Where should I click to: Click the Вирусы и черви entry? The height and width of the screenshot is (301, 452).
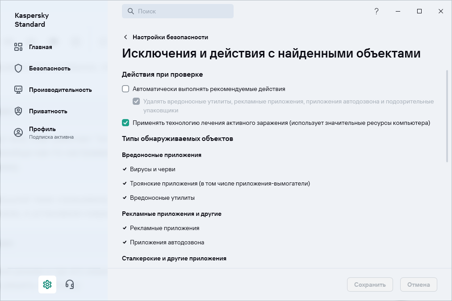click(x=152, y=169)
